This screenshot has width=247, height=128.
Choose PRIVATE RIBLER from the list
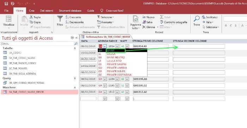tap(122, 71)
